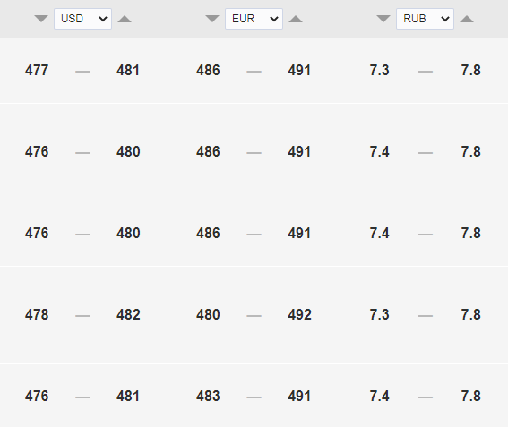Sort EUR column ascending with up arrow
508x427 pixels.
pos(296,19)
